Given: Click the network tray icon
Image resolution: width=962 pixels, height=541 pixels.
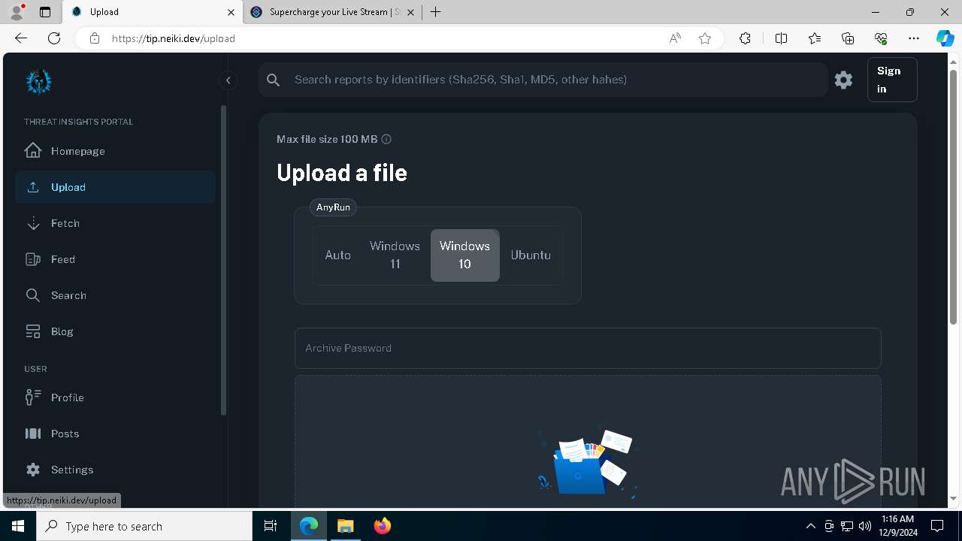Looking at the screenshot, I should (x=847, y=526).
